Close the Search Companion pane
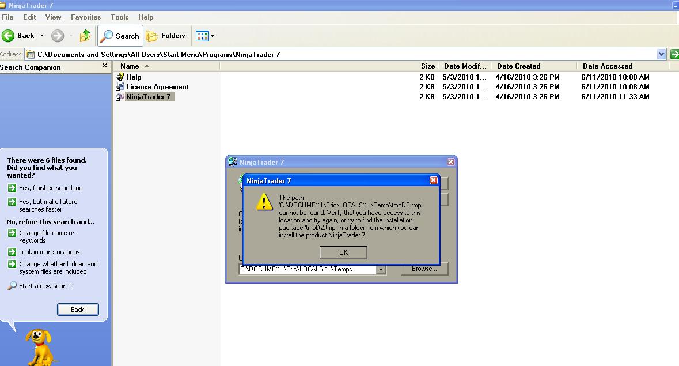 (x=104, y=66)
